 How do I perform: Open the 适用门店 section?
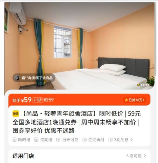point(23,156)
